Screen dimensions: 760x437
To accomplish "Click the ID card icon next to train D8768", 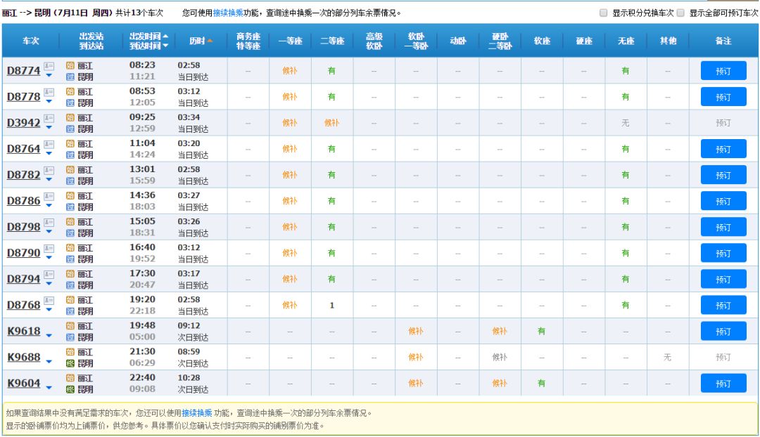I will click(x=48, y=300).
